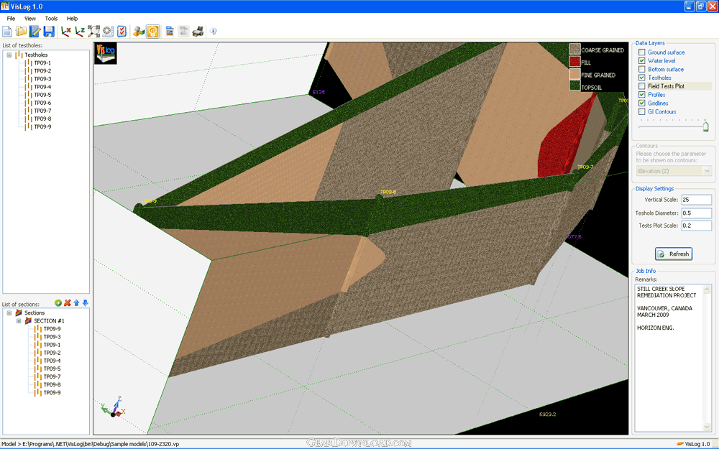This screenshot has width=719, height=449.
Task: Click the New document toolbar icon
Action: pyautogui.click(x=7, y=32)
